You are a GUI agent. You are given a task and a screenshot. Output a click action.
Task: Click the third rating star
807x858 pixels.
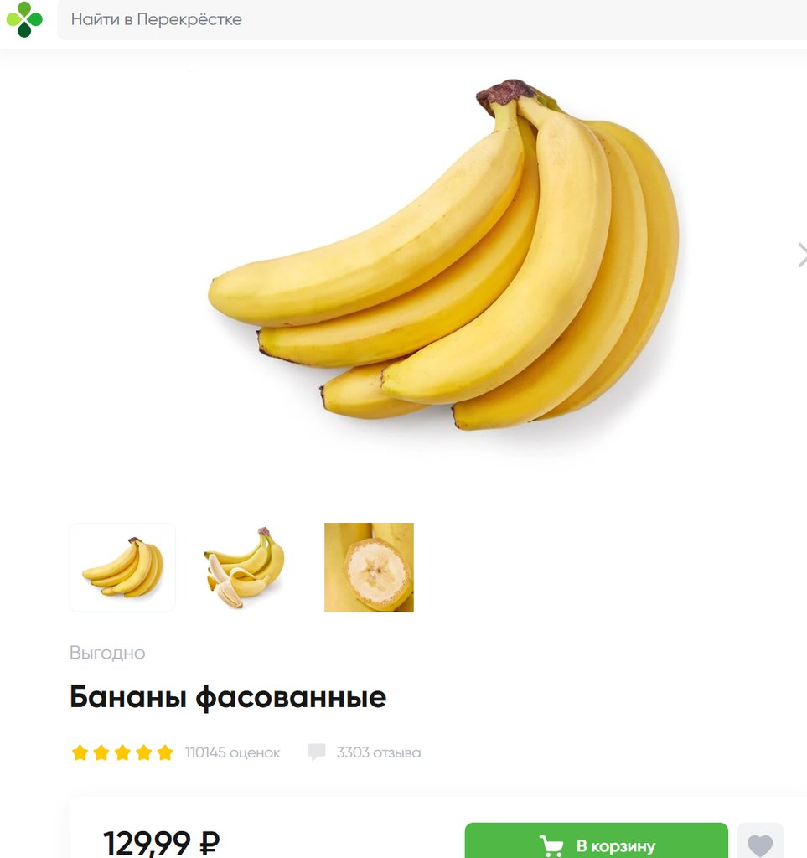click(122, 752)
